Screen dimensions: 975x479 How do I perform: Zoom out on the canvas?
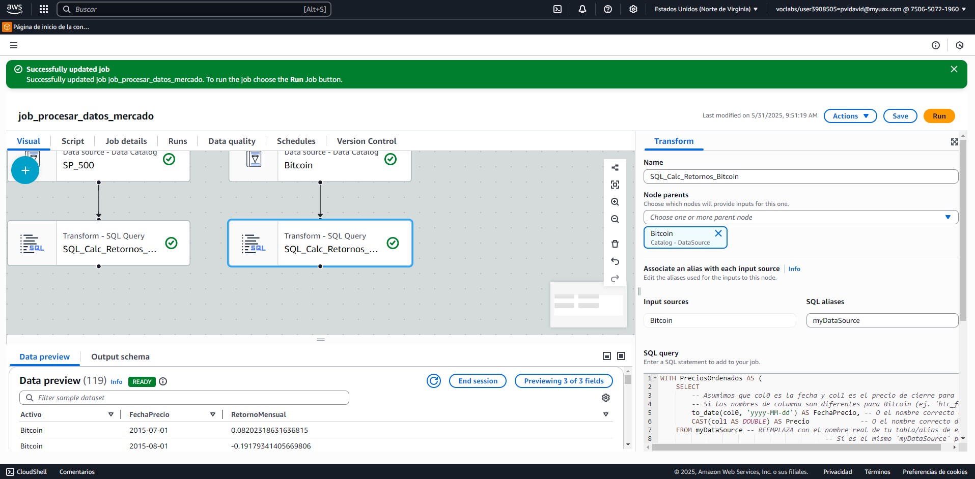tap(615, 219)
